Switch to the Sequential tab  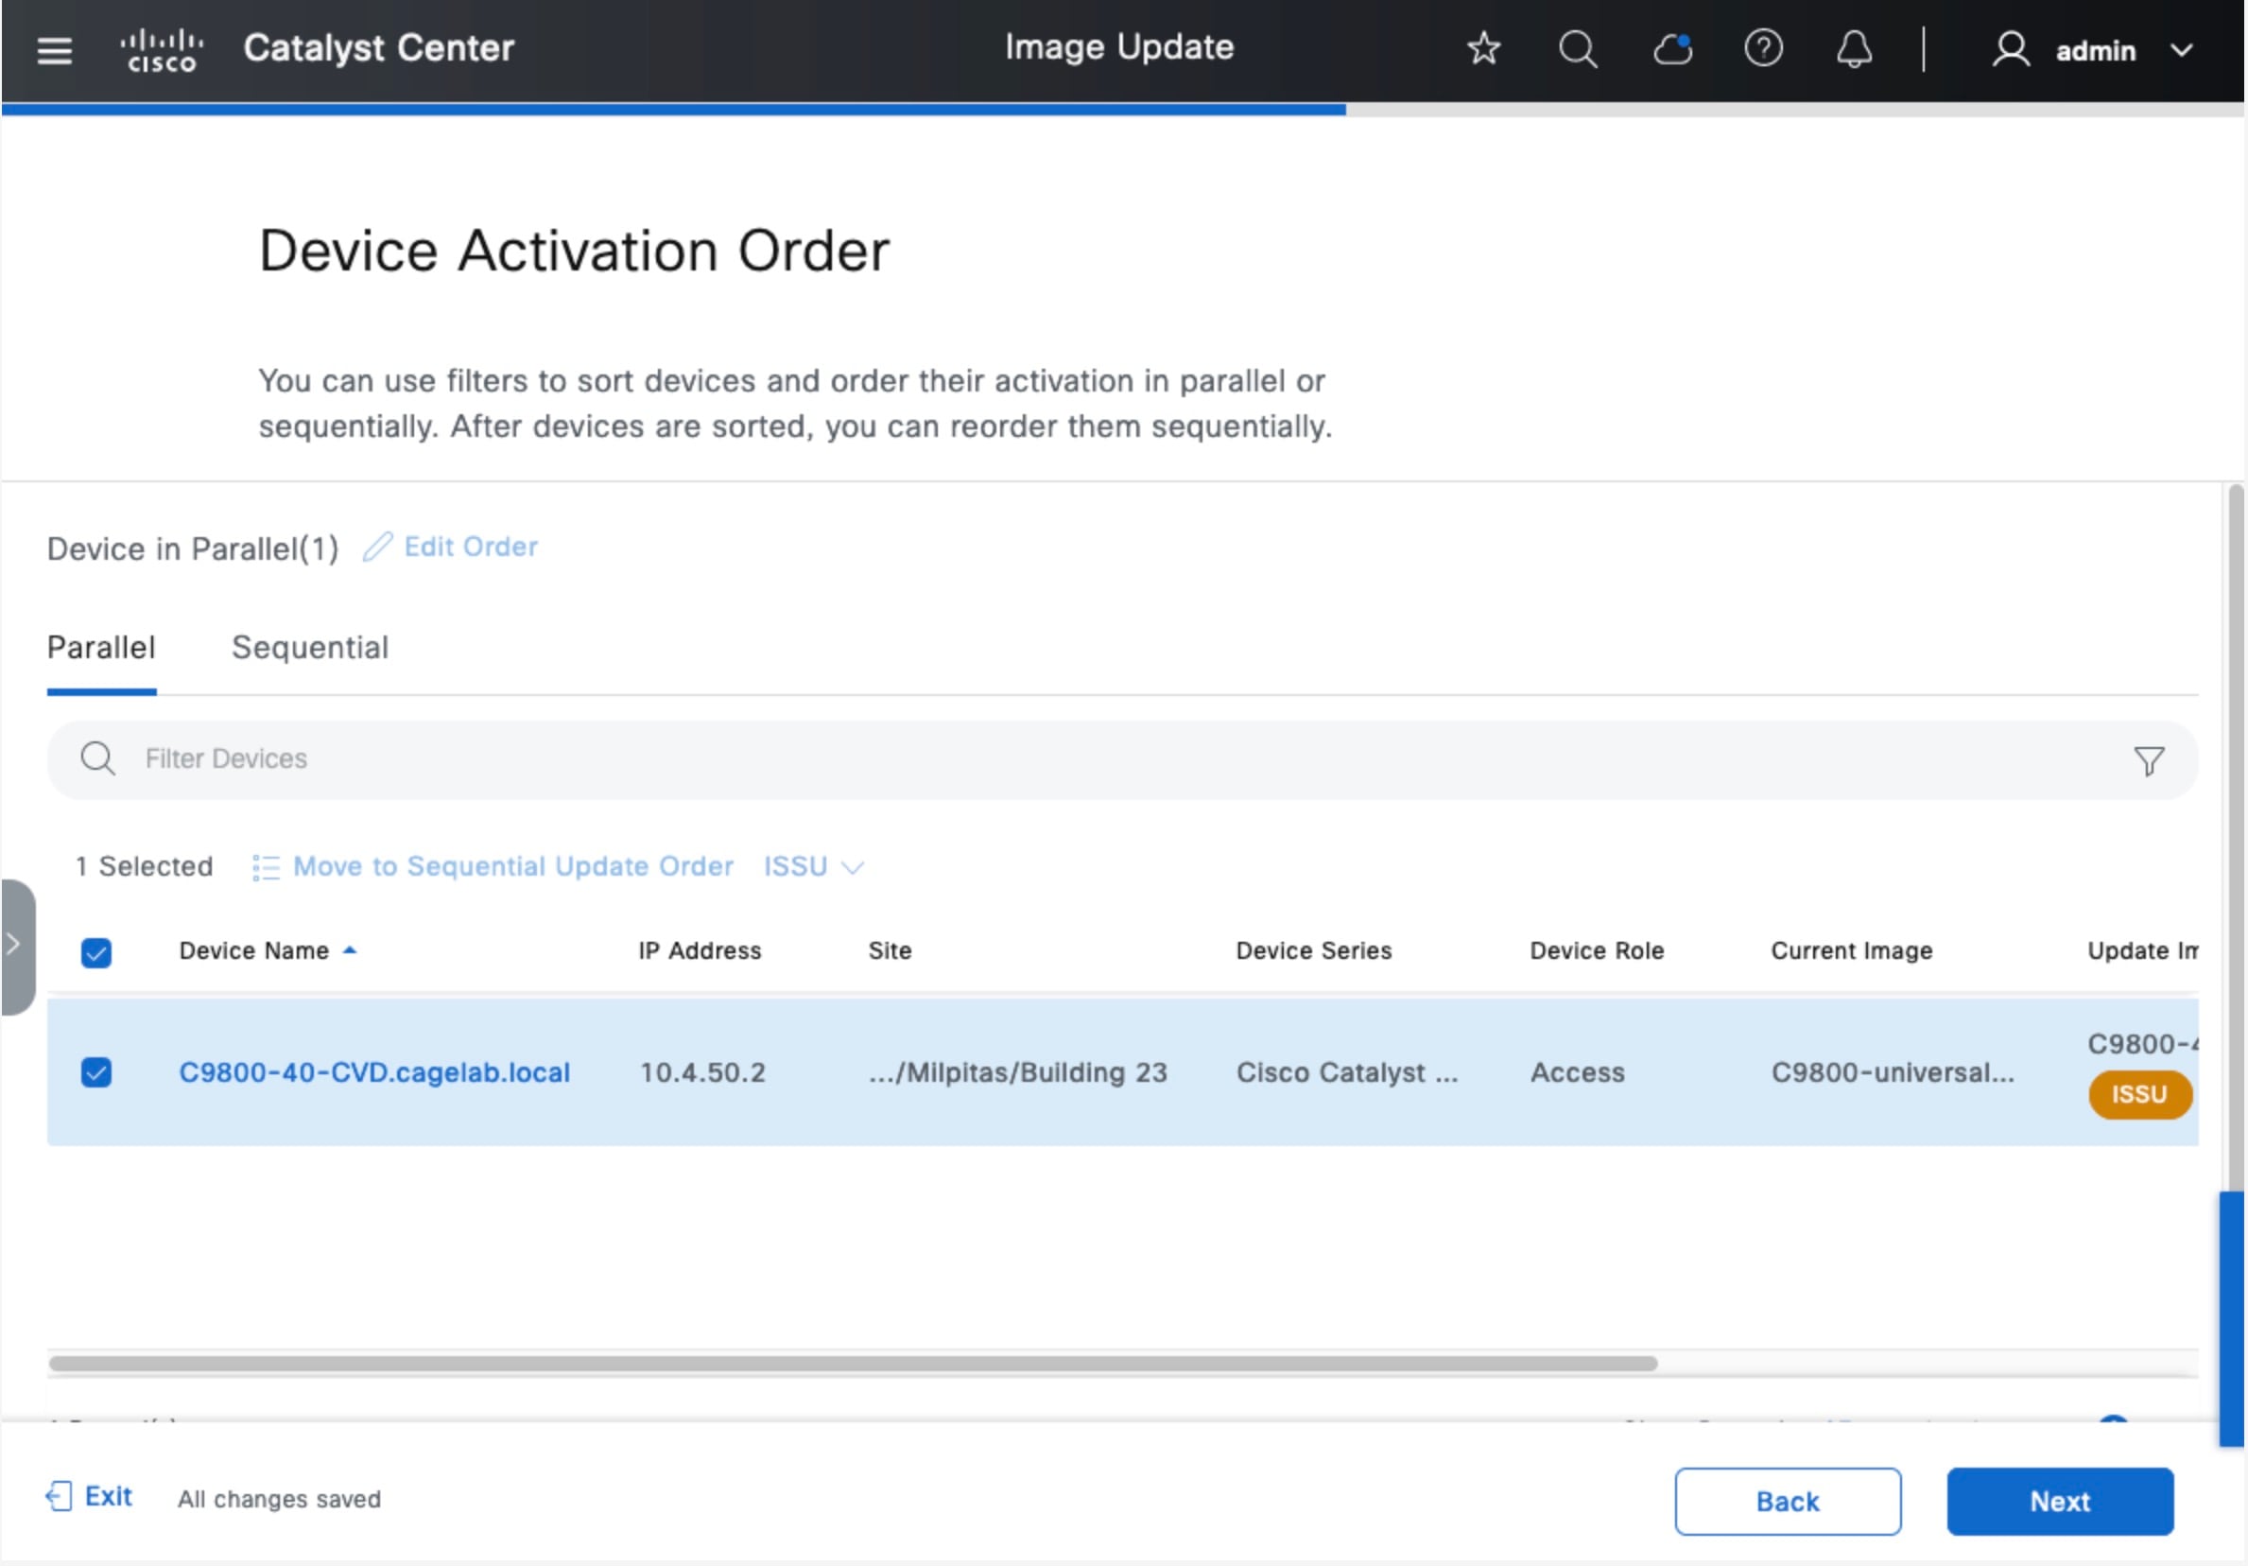(x=309, y=648)
